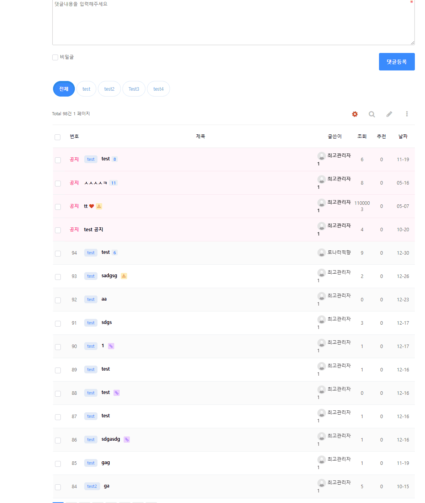Select the Test3 category tab
The width and height of the screenshot is (425, 503).
pyautogui.click(x=134, y=89)
